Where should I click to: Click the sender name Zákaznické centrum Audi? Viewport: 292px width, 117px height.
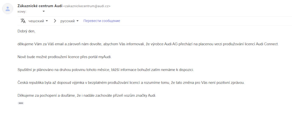[40, 6]
